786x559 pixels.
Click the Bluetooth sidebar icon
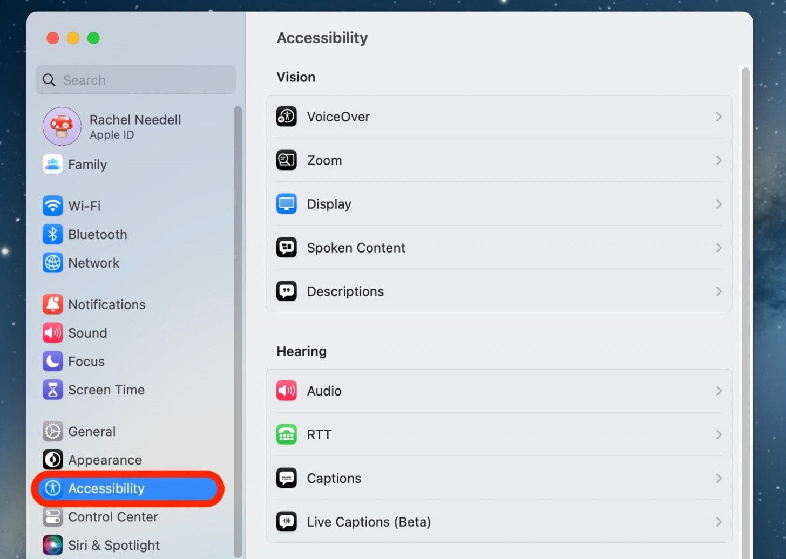point(52,234)
